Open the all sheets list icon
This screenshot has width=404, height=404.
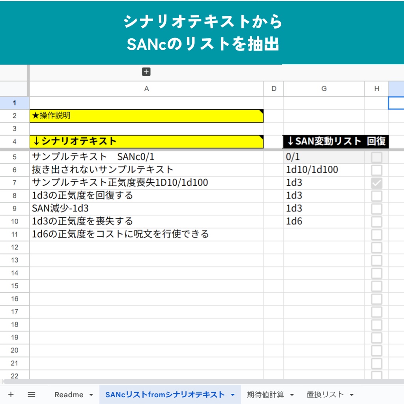click(32, 394)
